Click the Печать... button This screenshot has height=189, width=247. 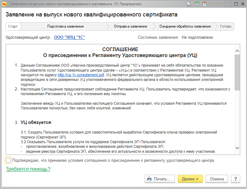tap(160, 179)
